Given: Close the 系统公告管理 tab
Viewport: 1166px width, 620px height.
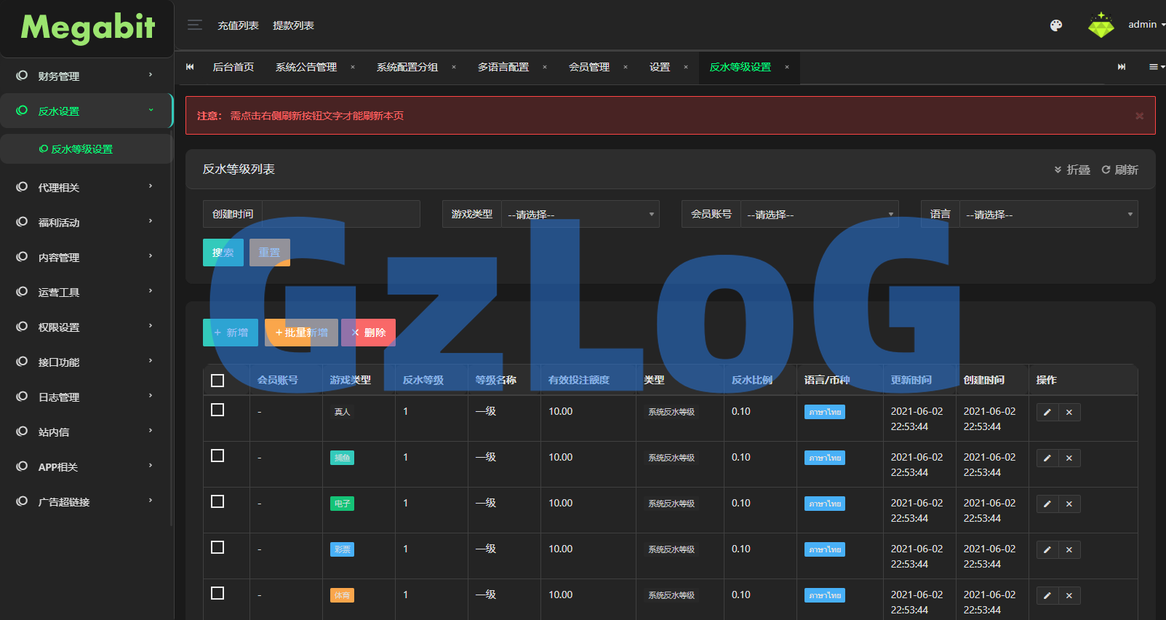Looking at the screenshot, I should click(x=353, y=68).
